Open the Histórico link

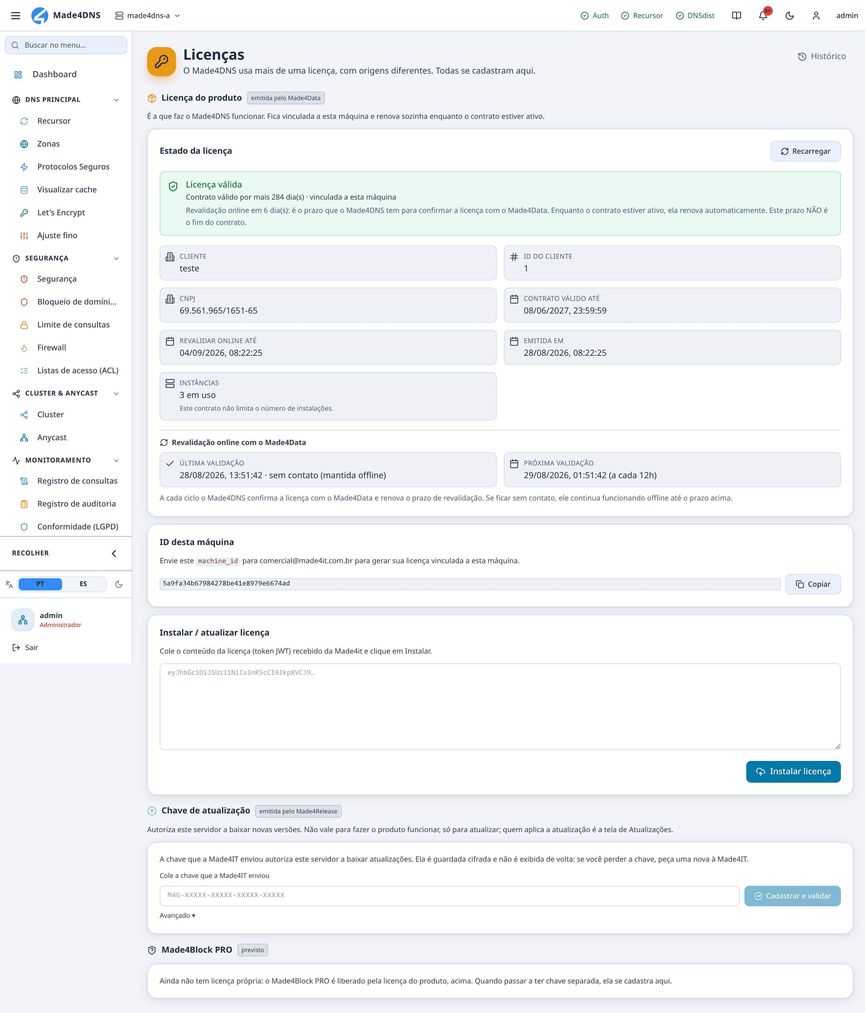pos(822,56)
